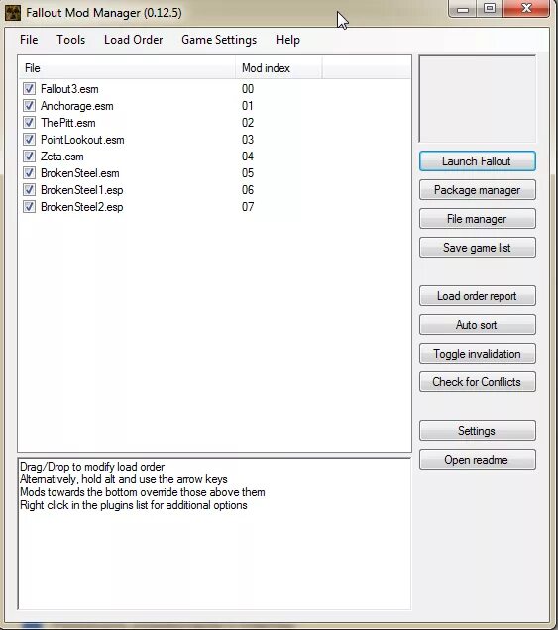Screen dimensions: 558x630
Task: Sort by the Mod index column header
Action: point(279,68)
